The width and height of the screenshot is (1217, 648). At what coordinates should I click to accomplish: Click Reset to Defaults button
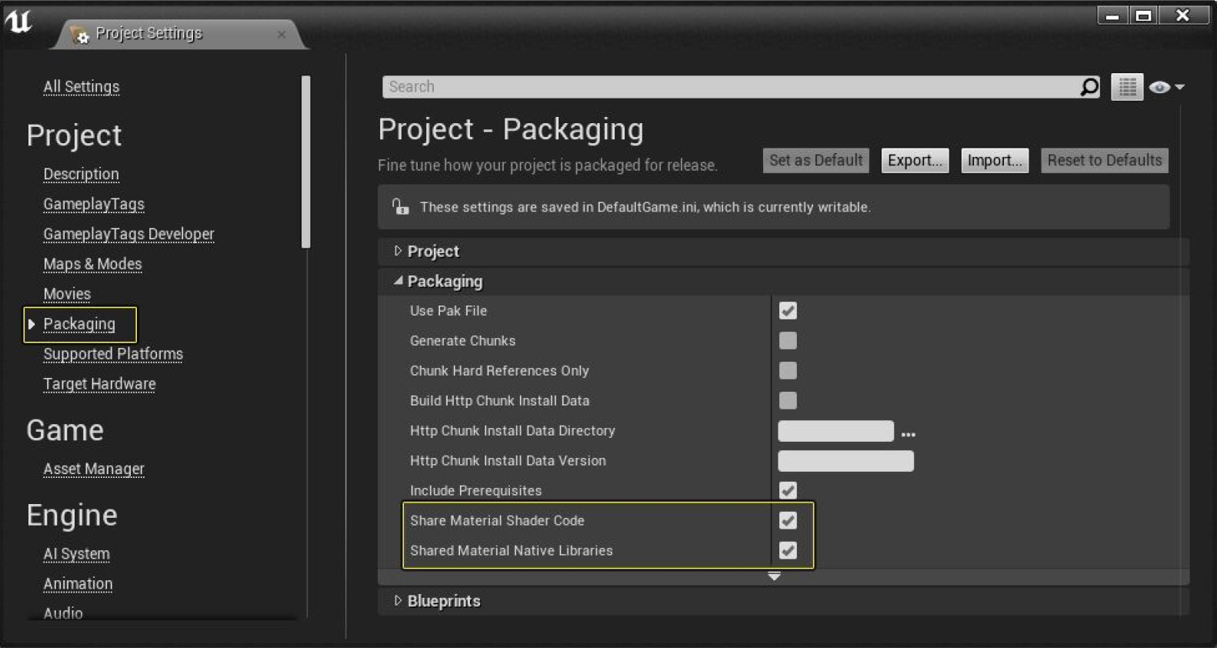(x=1105, y=160)
